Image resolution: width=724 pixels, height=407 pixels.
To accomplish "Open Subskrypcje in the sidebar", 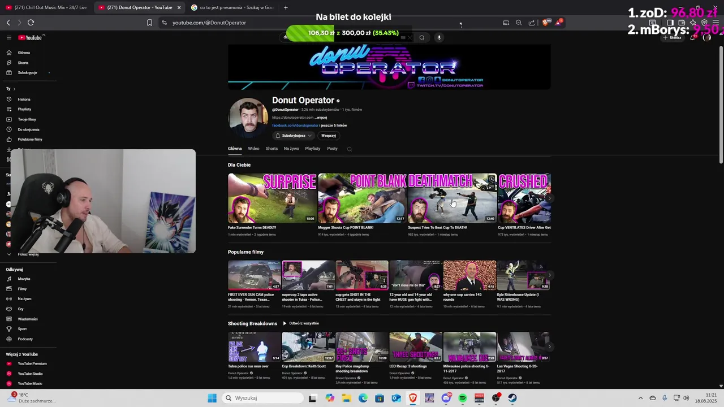I will [x=27, y=72].
